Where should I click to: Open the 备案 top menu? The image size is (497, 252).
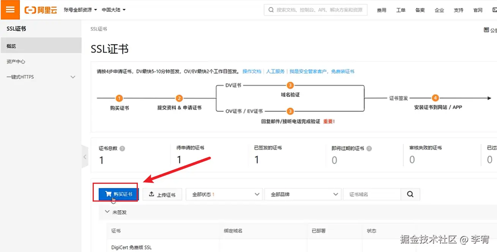pyautogui.click(x=420, y=10)
